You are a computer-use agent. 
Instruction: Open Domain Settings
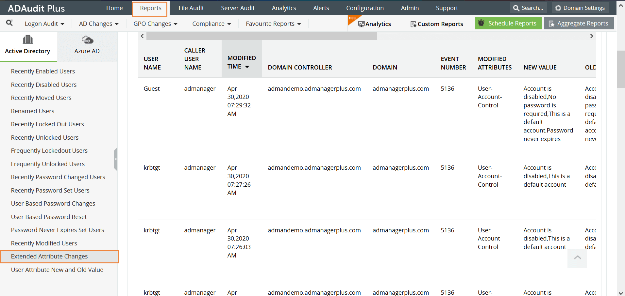point(580,8)
